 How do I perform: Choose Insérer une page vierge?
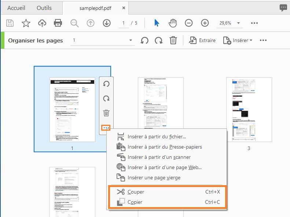click(167, 178)
